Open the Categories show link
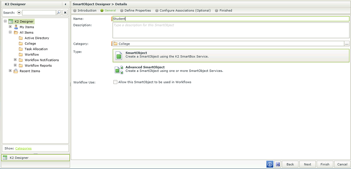This screenshot has height=169, width=351. (23, 148)
